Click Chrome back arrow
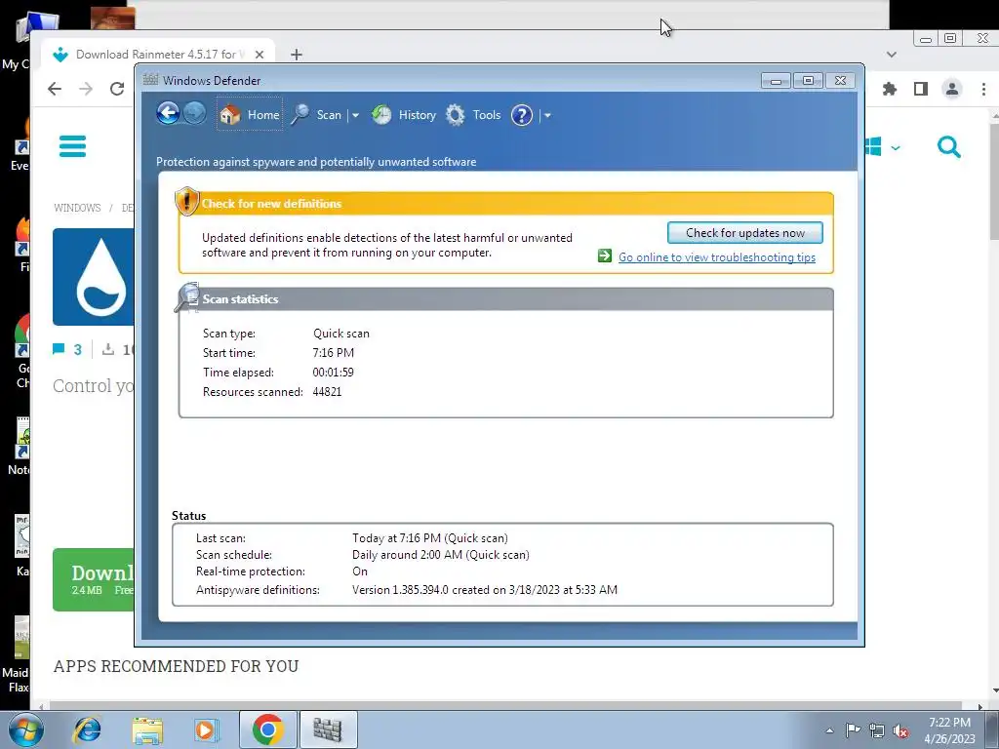The image size is (999, 749). [x=55, y=89]
